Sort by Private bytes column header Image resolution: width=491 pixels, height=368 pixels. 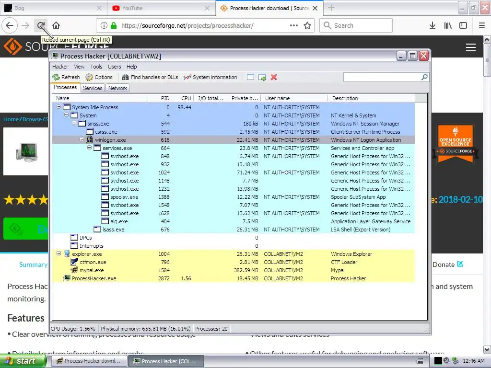tap(244, 98)
